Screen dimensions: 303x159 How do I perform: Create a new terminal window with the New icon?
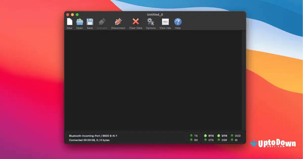tap(69, 23)
